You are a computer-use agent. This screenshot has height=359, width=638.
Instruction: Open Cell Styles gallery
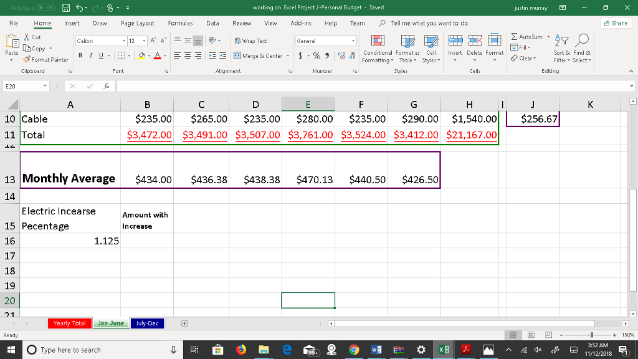click(431, 49)
